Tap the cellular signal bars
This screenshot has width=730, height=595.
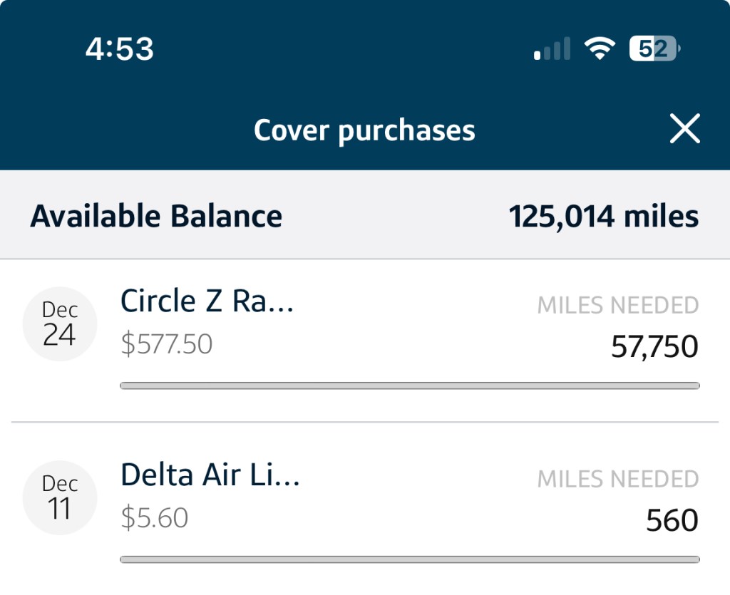pyautogui.click(x=552, y=49)
